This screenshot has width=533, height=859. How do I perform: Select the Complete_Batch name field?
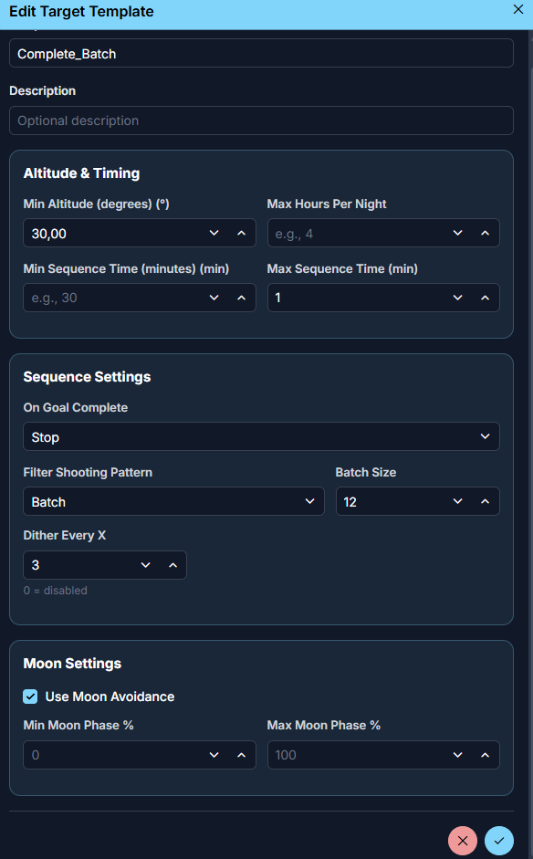(261, 53)
